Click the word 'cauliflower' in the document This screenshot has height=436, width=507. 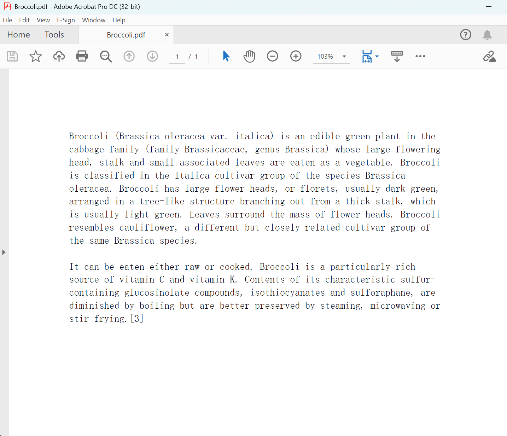147,227
